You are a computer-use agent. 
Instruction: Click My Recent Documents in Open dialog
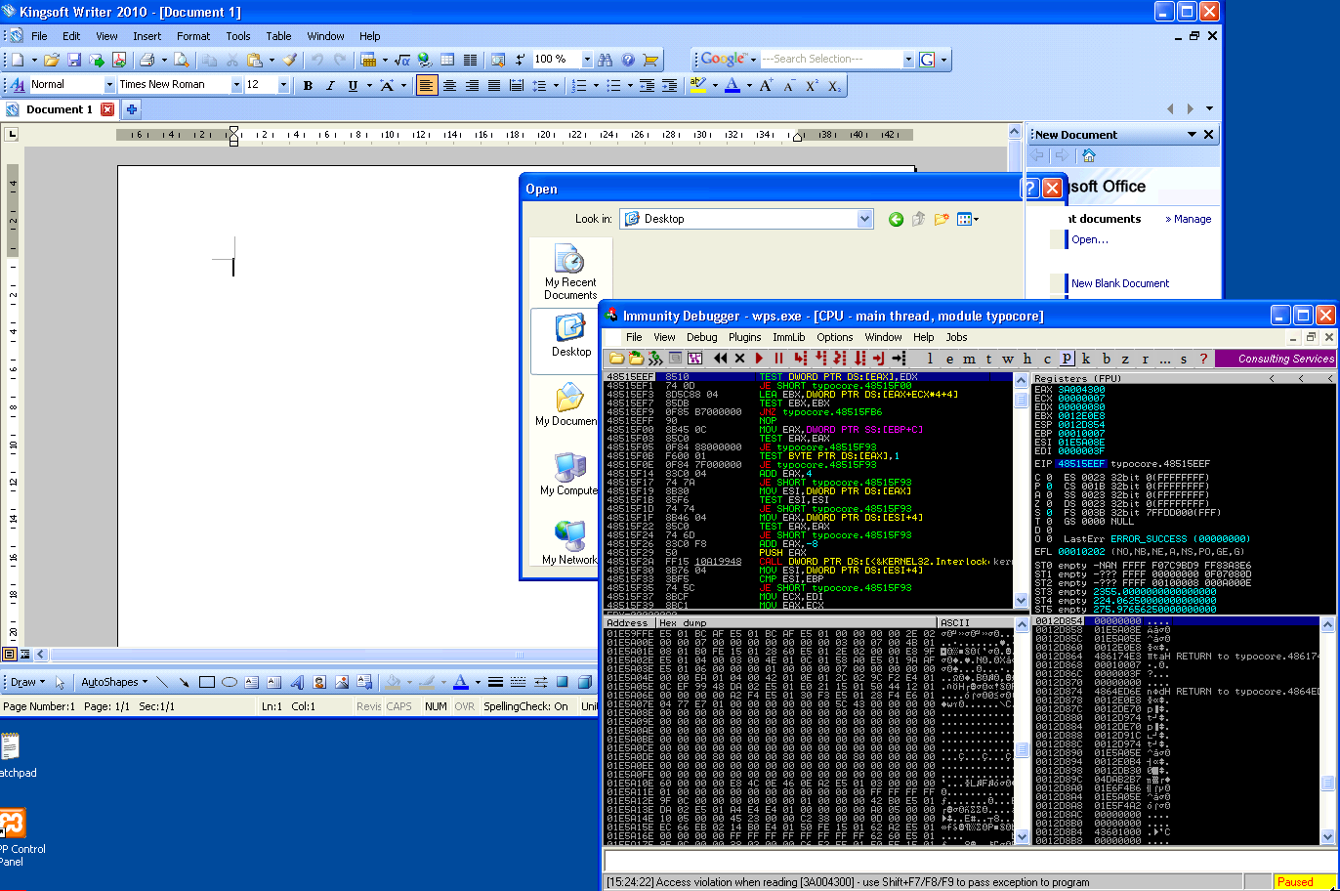tap(570, 273)
